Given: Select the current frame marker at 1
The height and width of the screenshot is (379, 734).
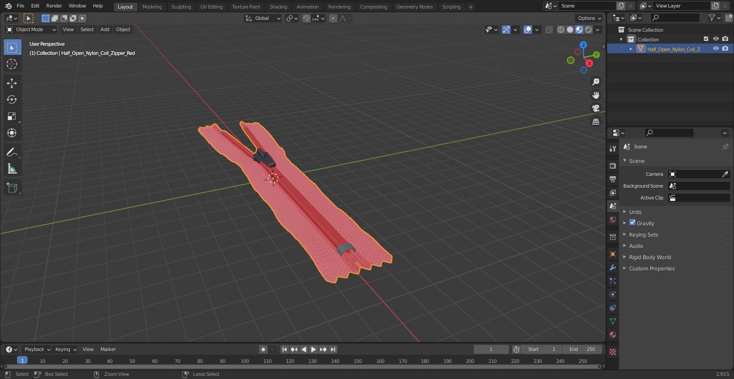Looking at the screenshot, I should [22, 361].
